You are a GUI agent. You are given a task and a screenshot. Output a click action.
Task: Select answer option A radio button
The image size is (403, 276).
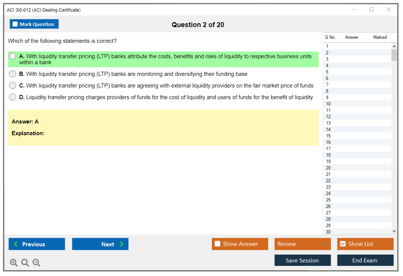click(x=13, y=56)
